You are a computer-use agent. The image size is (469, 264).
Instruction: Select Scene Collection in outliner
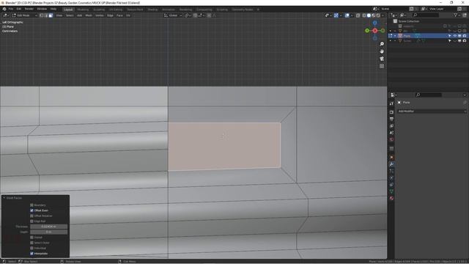(409, 21)
